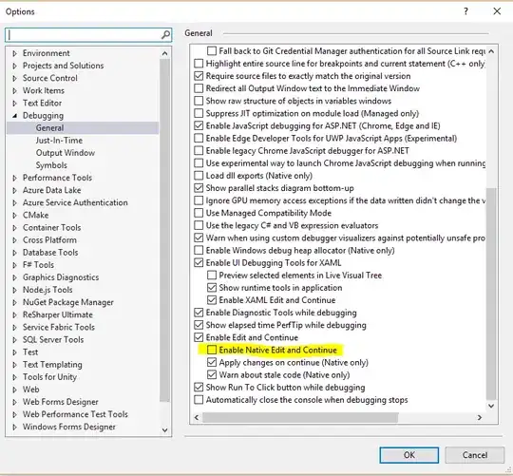Click the options list scroll-down arrow
Screen dimensions: 513x476
(491, 406)
